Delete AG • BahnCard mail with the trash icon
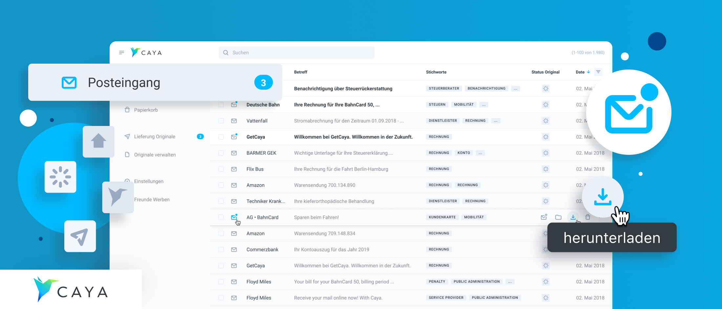722x309 pixels. pos(588,217)
